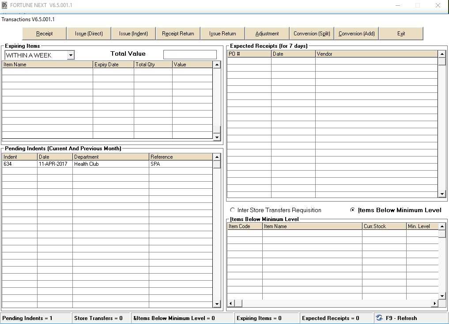This screenshot has height=324, width=449.
Task: Open Conversion (Split) transaction
Action: (312, 34)
